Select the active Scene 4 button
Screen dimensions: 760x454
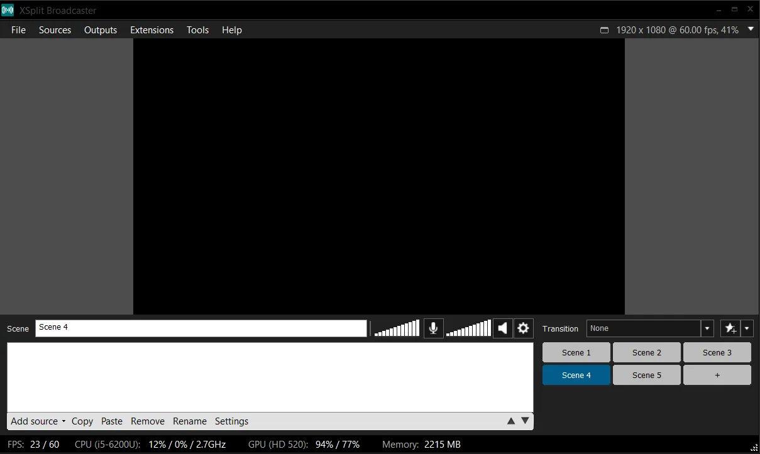click(576, 375)
